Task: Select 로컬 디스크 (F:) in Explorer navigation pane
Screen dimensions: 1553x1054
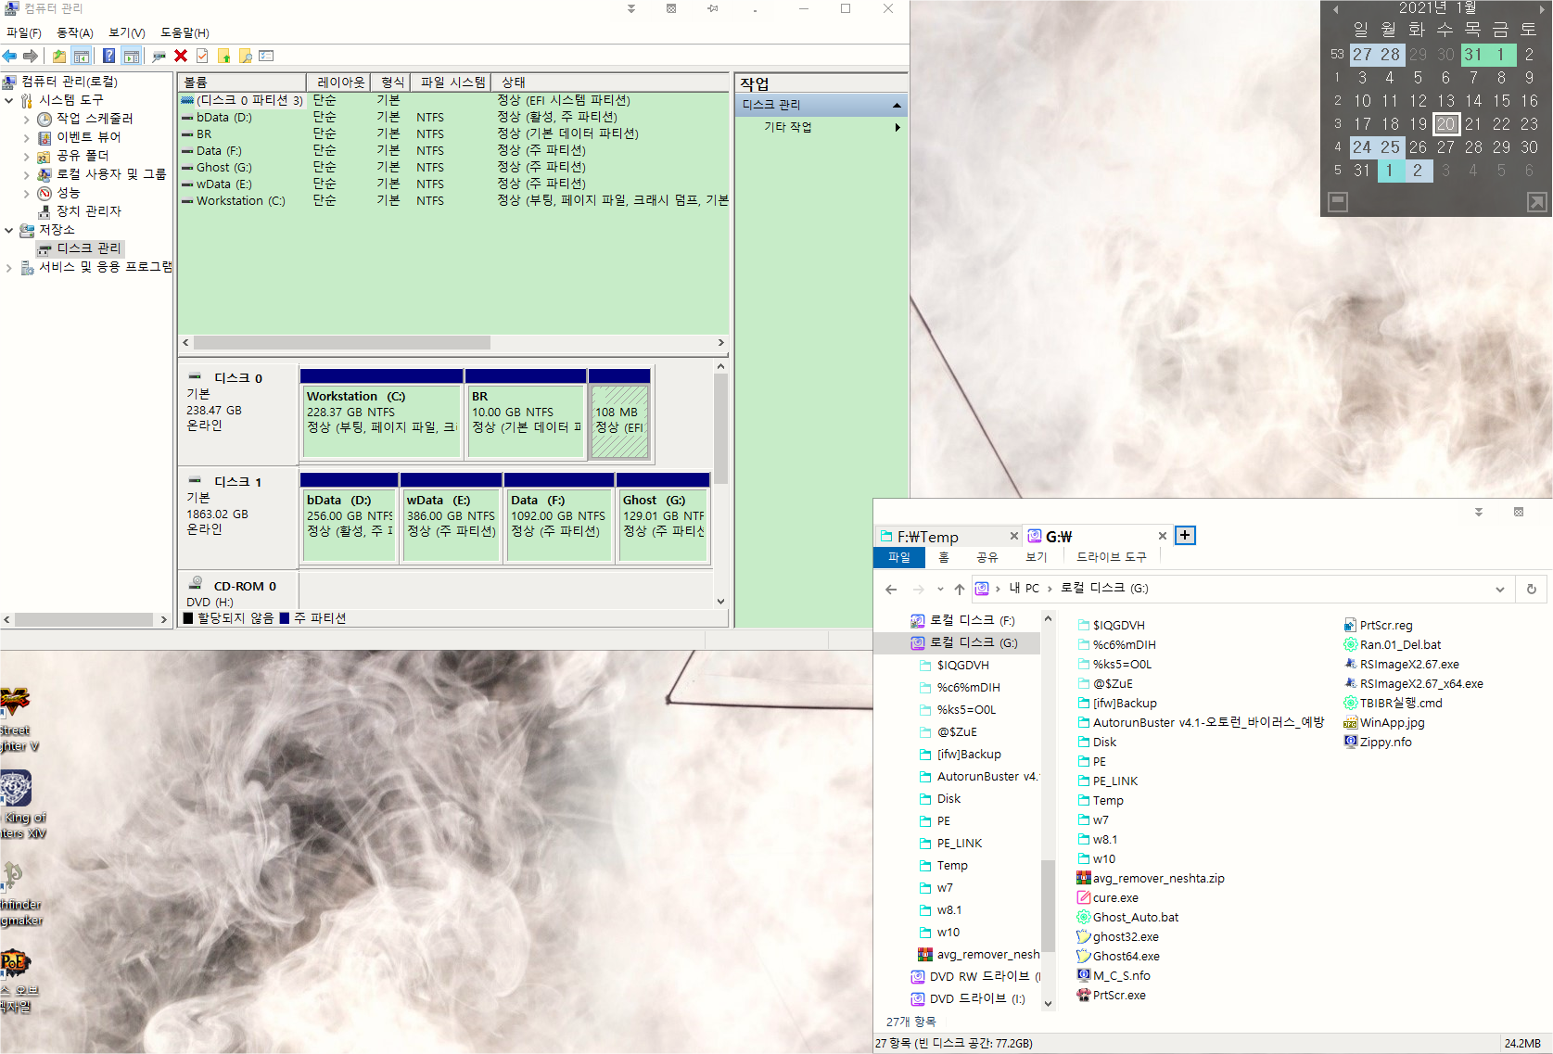Action: [x=972, y=620]
